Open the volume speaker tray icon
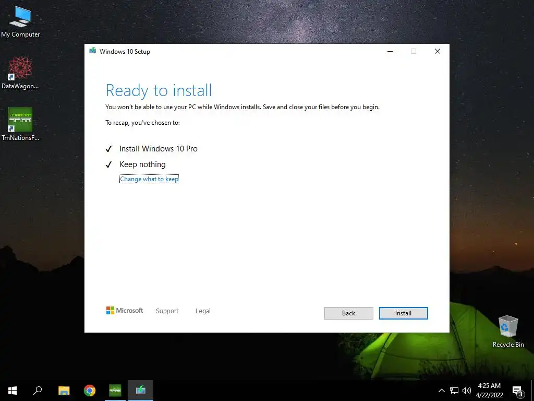Screen dimensions: 534x401 (x=467, y=391)
